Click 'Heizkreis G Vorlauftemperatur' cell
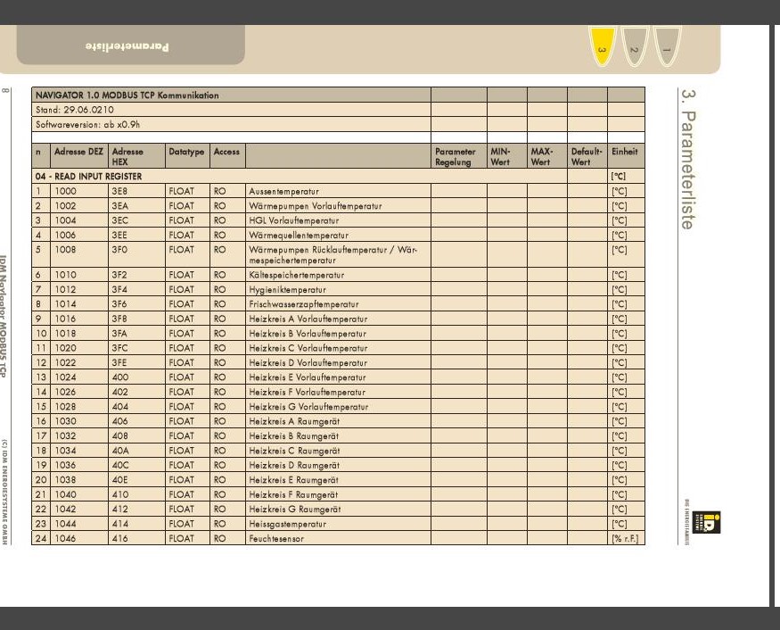Image resolution: width=780 pixels, height=630 pixels. pos(338,406)
